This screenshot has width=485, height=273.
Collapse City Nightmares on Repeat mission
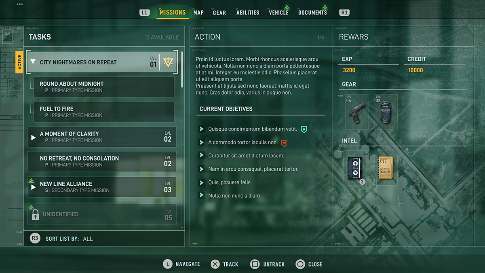(33, 62)
